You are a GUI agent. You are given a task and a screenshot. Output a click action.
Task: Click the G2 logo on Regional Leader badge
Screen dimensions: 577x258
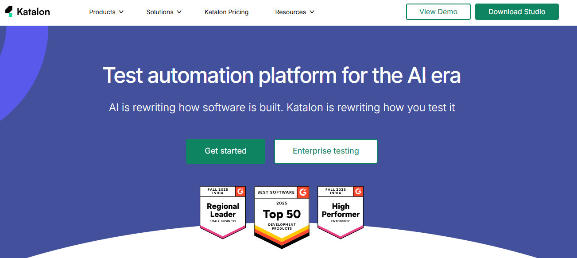240,191
